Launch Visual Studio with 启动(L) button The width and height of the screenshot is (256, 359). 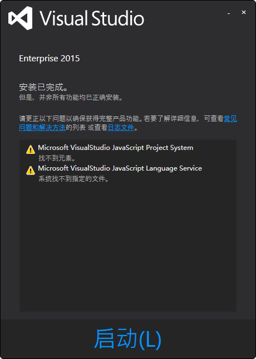coord(128,339)
